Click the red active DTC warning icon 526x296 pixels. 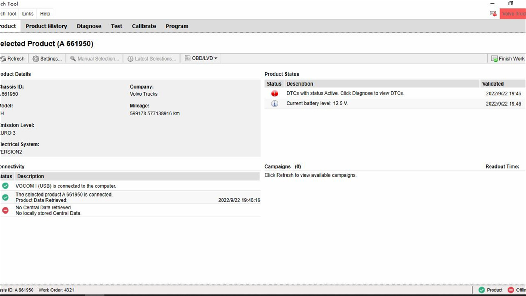[275, 93]
